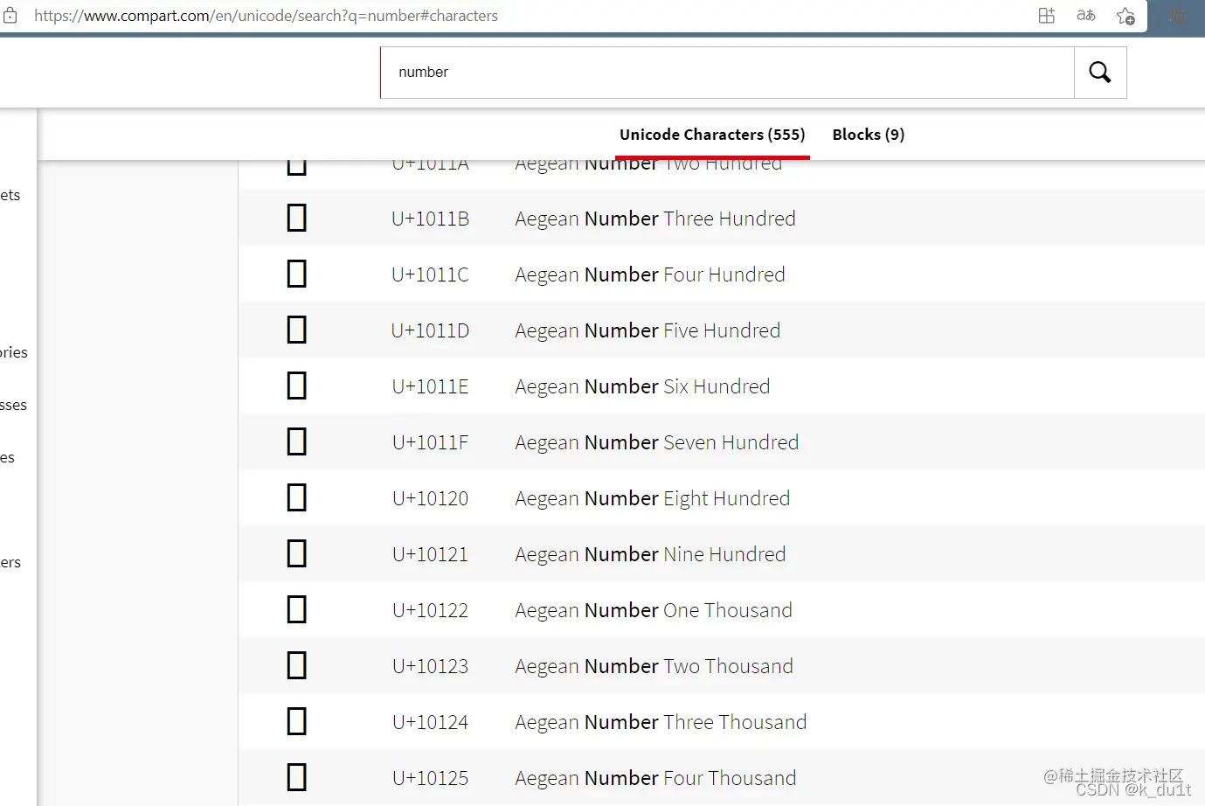Click code point U+1011F
This screenshot has width=1205, height=806.
(x=430, y=442)
